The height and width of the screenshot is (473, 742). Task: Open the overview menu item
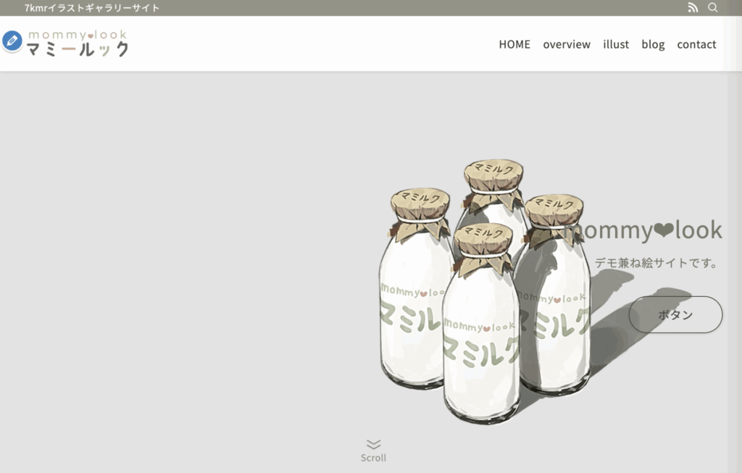[x=567, y=44]
